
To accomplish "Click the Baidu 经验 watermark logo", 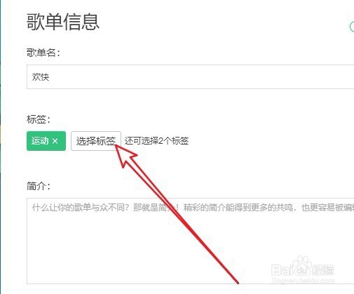I will coord(303,269).
